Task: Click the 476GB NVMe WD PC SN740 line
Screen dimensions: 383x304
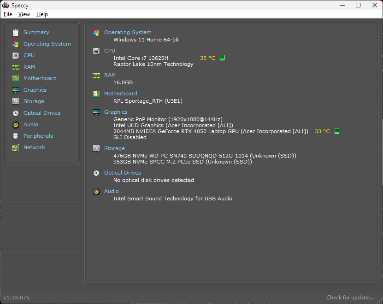Action: pyautogui.click(x=205, y=156)
